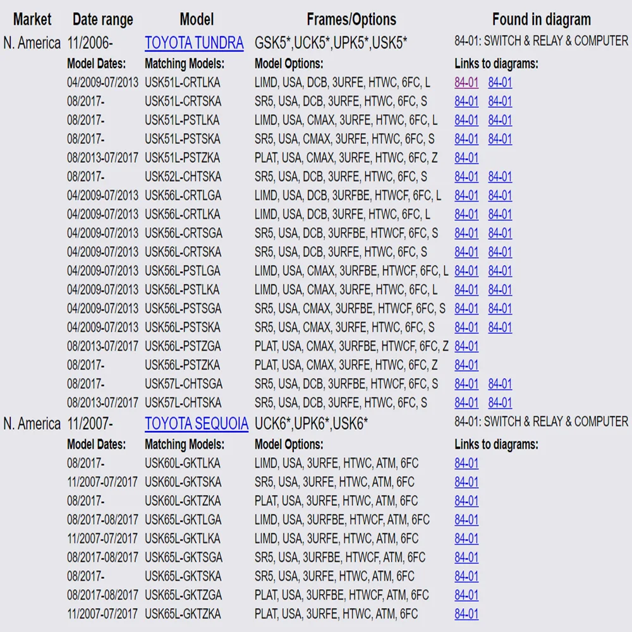
Task: Open the TOYOTA SEQUOIA model link
Action: 197,423
